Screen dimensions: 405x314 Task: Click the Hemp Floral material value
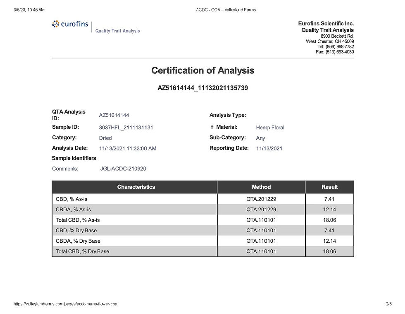click(x=270, y=127)
